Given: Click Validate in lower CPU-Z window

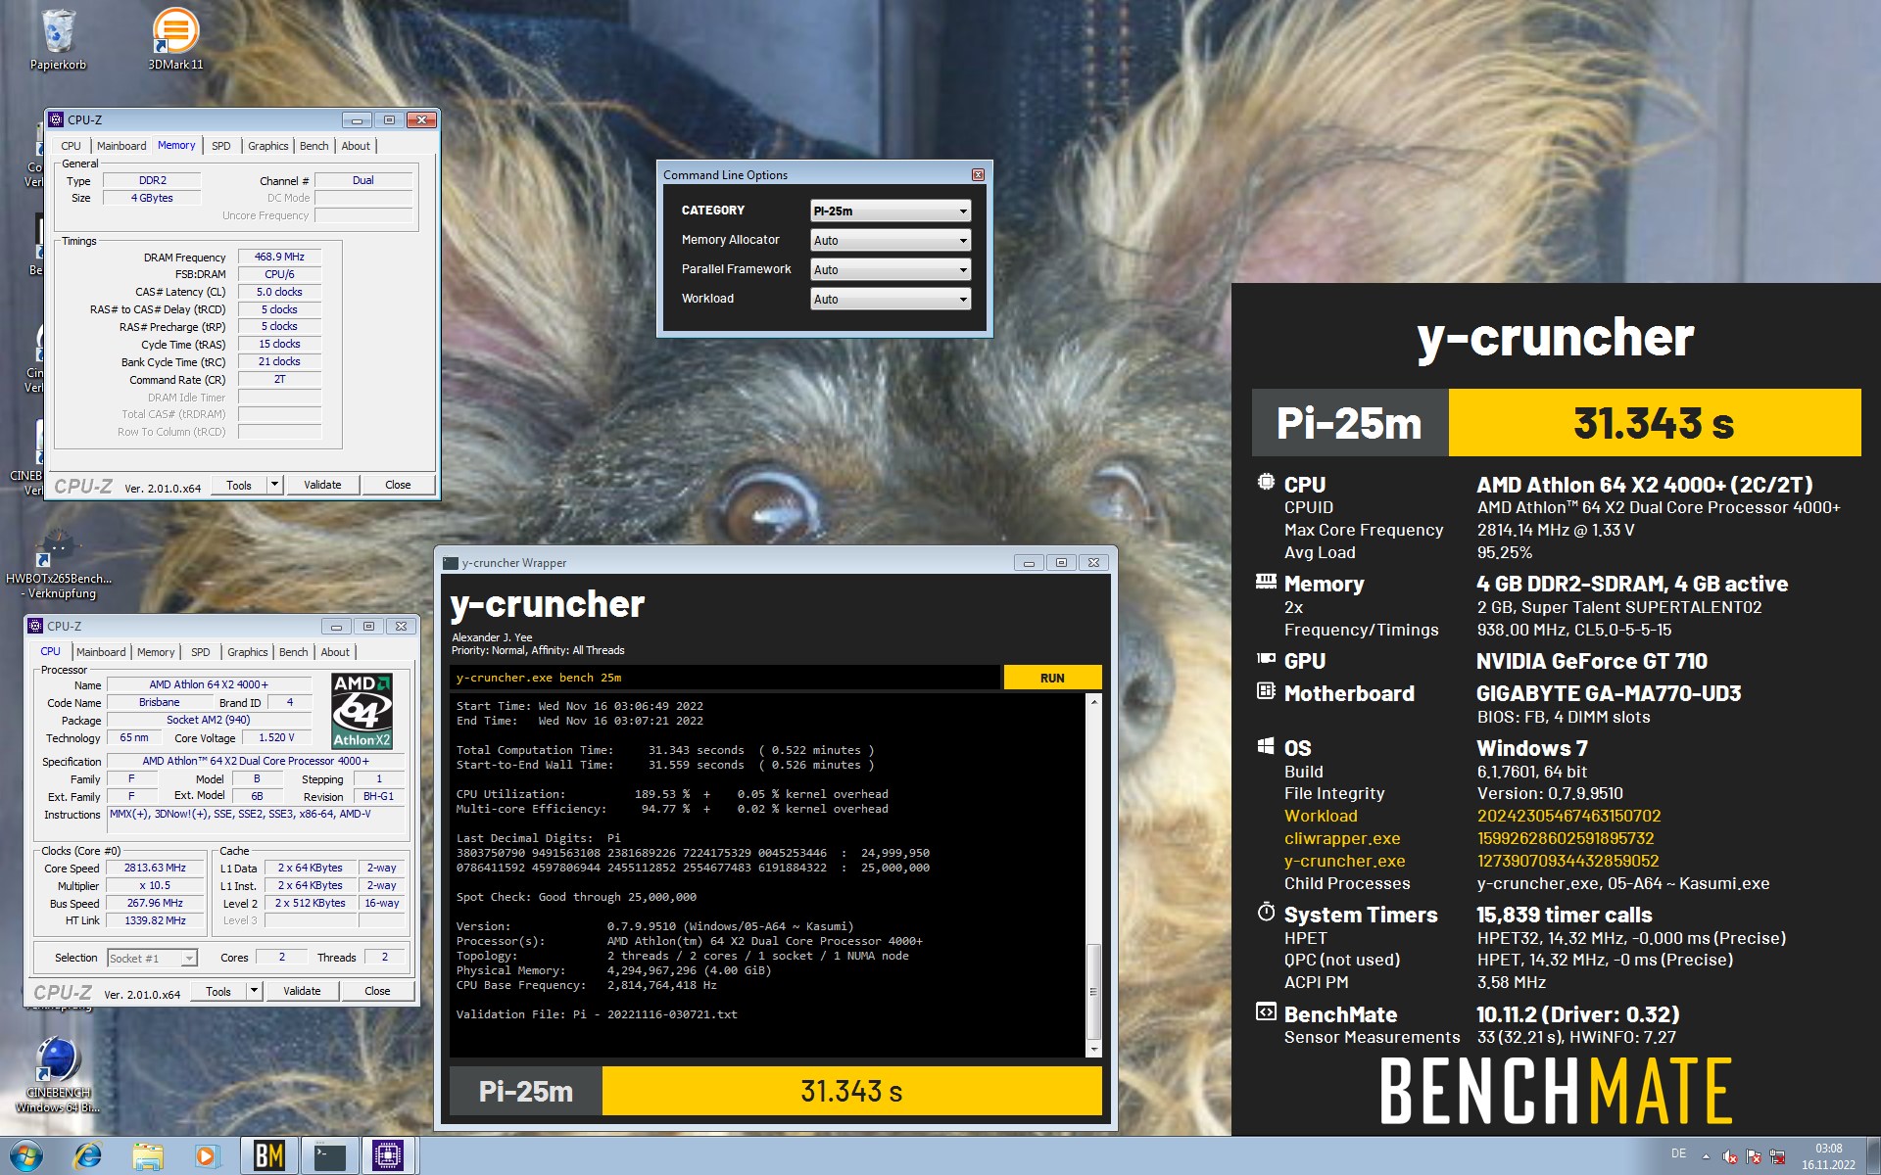Looking at the screenshot, I should (302, 991).
